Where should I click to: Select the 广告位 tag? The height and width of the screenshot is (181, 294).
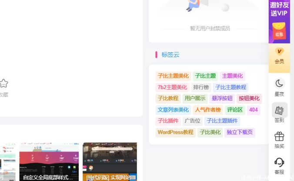192,121
